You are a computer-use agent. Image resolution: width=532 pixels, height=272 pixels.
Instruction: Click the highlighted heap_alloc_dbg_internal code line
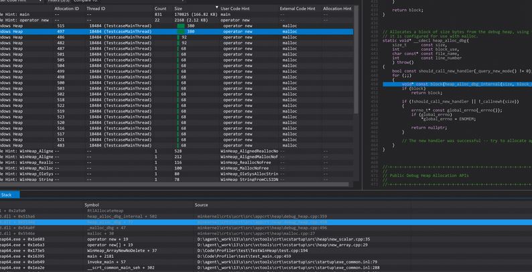pos(458,84)
